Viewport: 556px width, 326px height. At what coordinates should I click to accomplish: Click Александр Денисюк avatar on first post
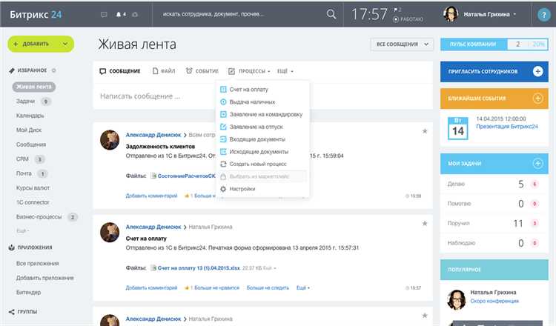(110, 140)
